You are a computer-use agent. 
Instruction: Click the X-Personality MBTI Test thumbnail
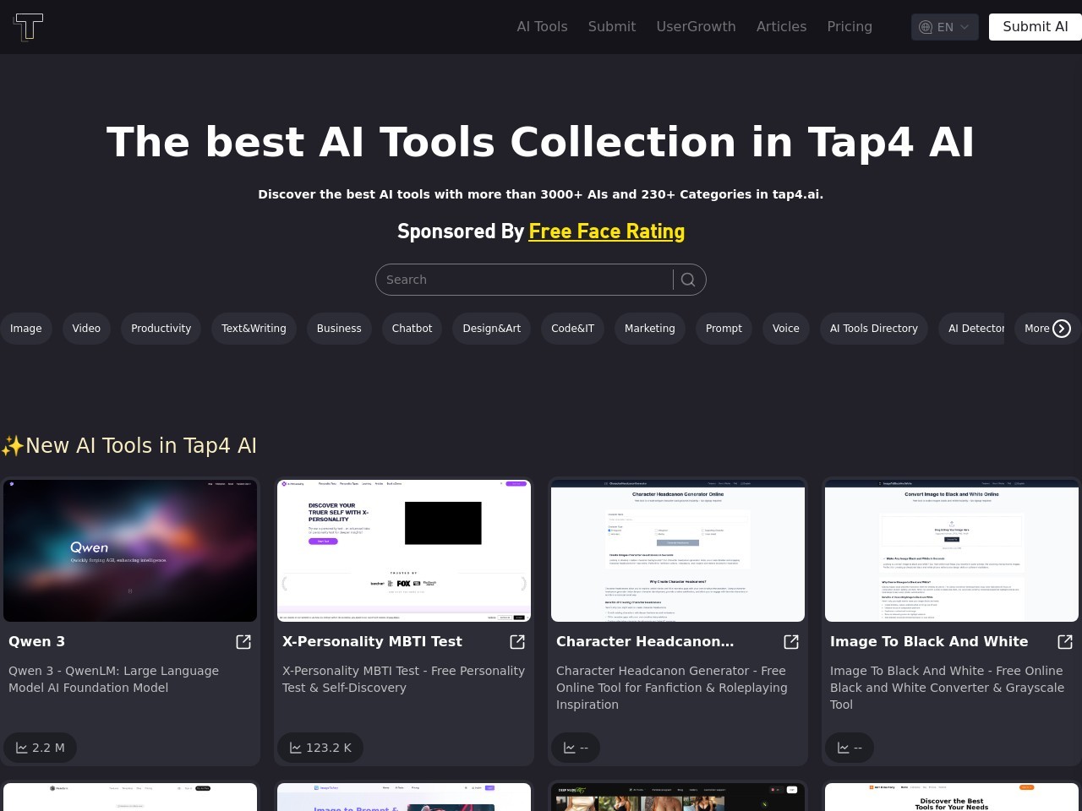click(x=404, y=551)
